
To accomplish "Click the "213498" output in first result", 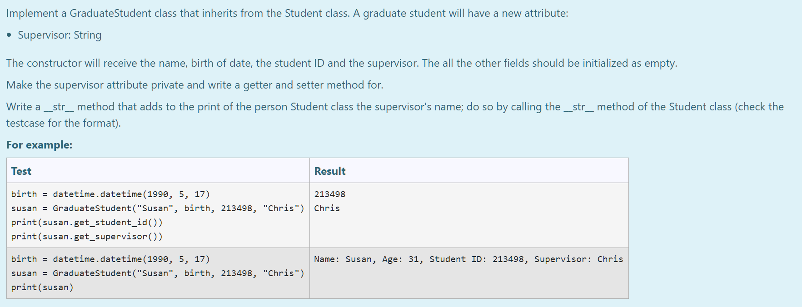I will point(329,194).
